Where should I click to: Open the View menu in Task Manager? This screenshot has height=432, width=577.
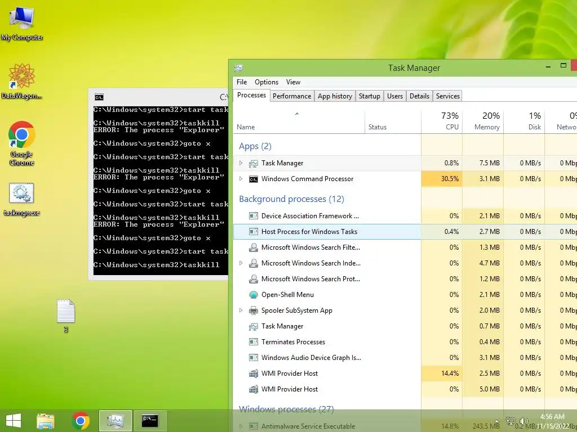(x=293, y=82)
